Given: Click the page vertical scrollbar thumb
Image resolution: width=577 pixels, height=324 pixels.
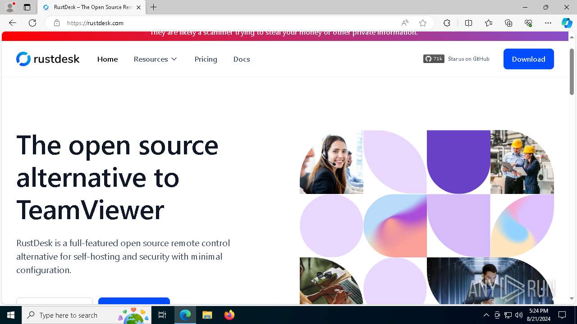Looking at the screenshot, I should coord(572,71).
